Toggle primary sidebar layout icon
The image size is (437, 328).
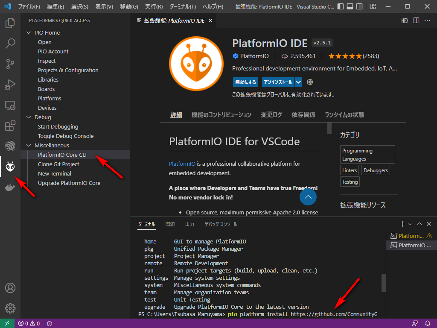click(340, 6)
